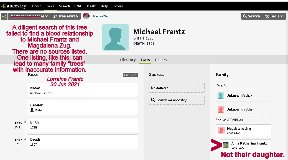This screenshot has width=288, height=160.
Task: Click the Search button at top right
Action: (251, 16)
